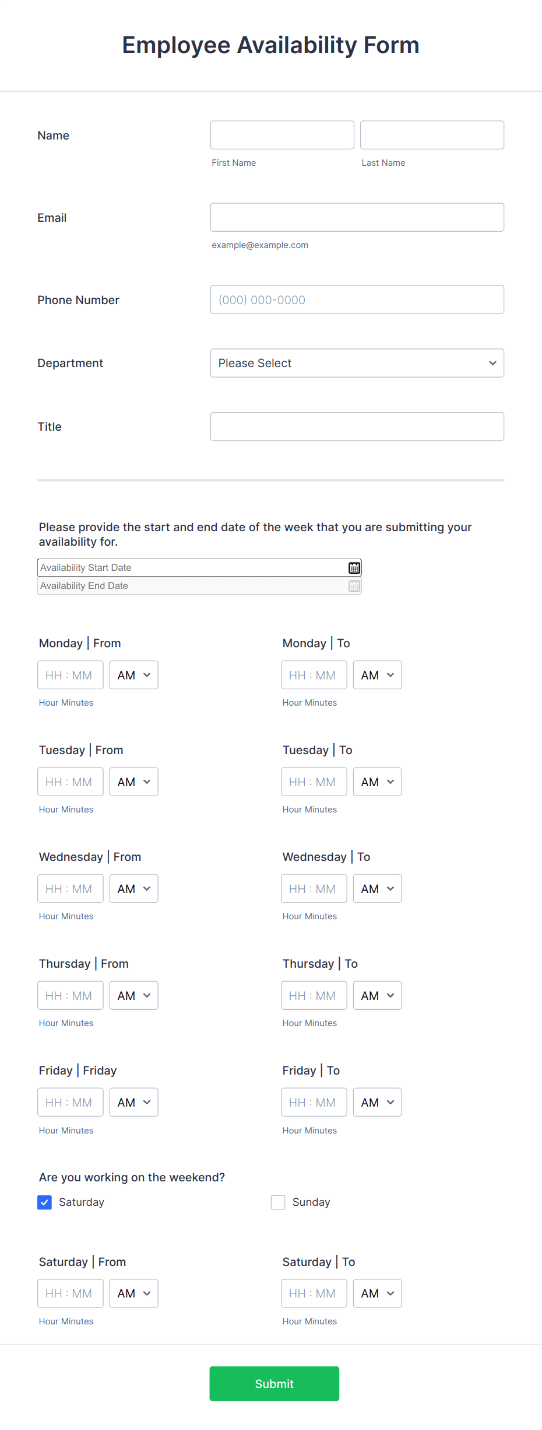Click the First Name input field
Viewport: 542px width, 1430px height.
click(x=281, y=135)
